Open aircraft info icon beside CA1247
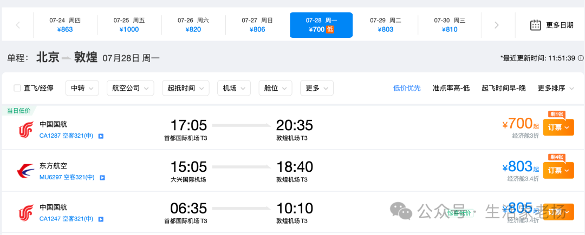Image resolution: width=585 pixels, height=235 pixels. click(x=101, y=219)
